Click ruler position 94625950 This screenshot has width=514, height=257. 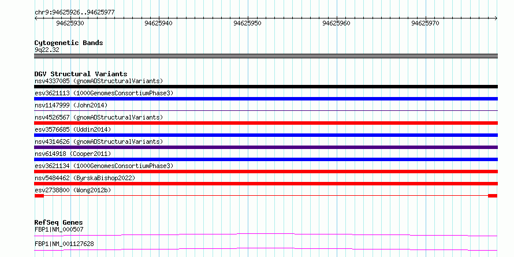point(248,23)
